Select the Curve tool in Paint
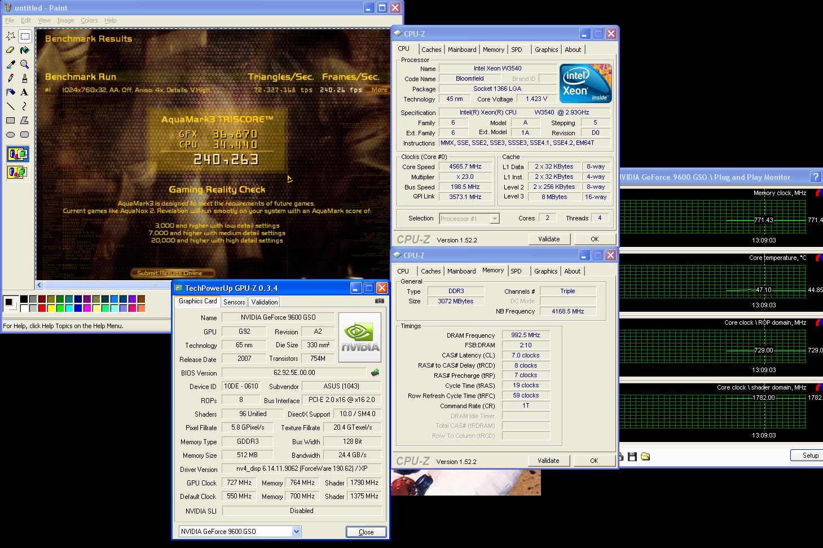 click(25, 105)
